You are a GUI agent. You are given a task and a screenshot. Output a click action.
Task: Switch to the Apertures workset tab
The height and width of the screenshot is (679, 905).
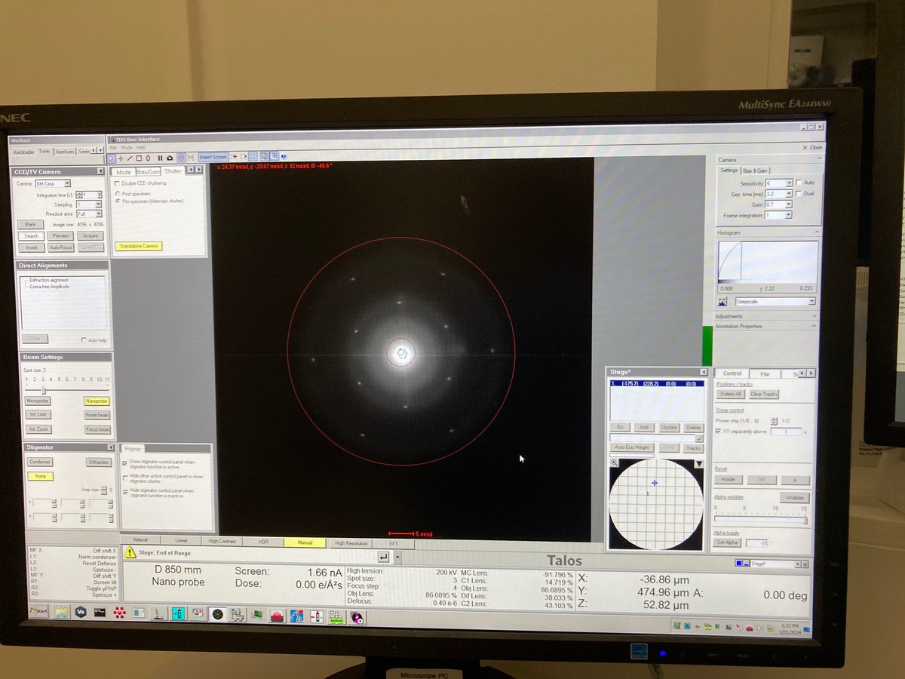pos(65,152)
